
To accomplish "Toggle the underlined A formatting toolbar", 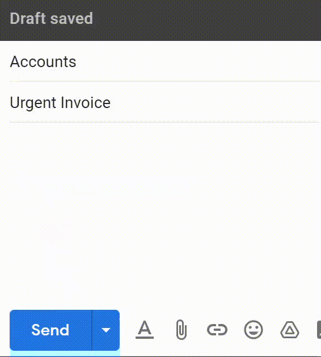I will pyautogui.click(x=145, y=330).
